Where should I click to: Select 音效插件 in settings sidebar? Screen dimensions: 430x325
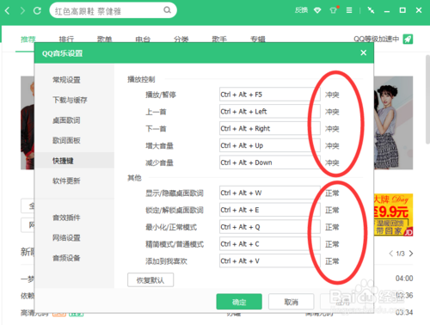66,218
